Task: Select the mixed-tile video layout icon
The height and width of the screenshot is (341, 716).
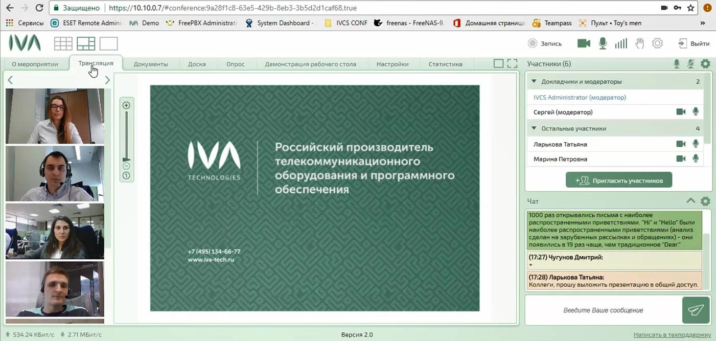Action: pyautogui.click(x=86, y=43)
